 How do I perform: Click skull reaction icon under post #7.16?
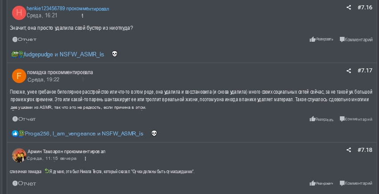pyautogui.click(x=114, y=54)
